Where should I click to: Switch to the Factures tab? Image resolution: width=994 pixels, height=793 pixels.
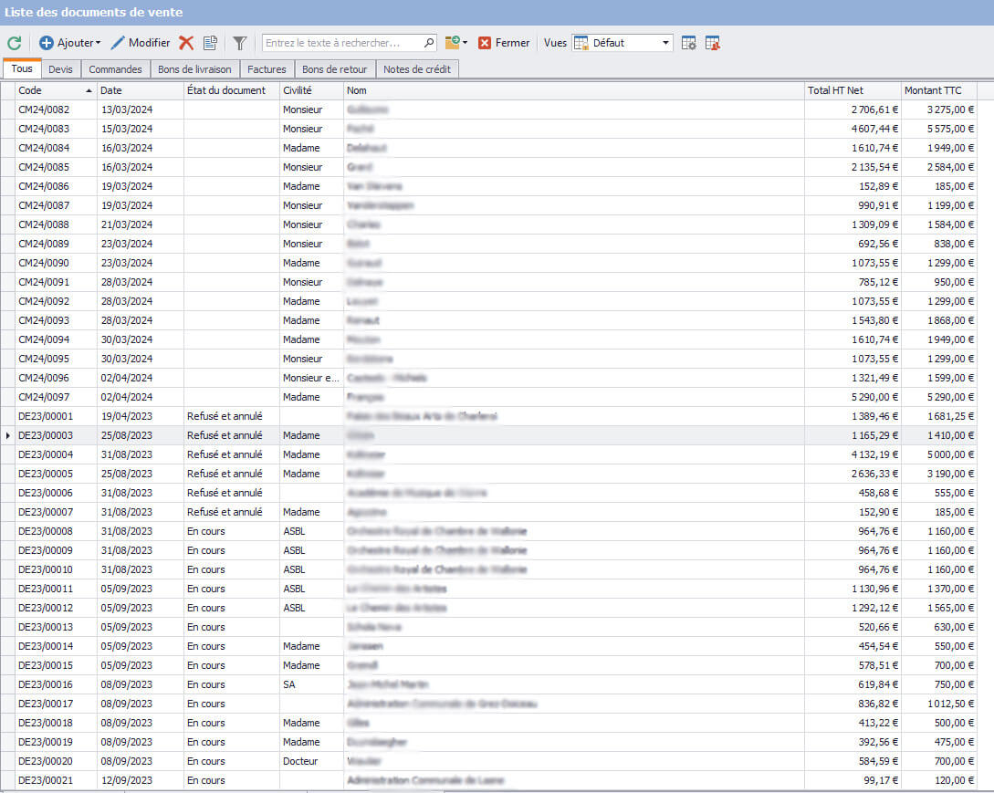pos(267,69)
